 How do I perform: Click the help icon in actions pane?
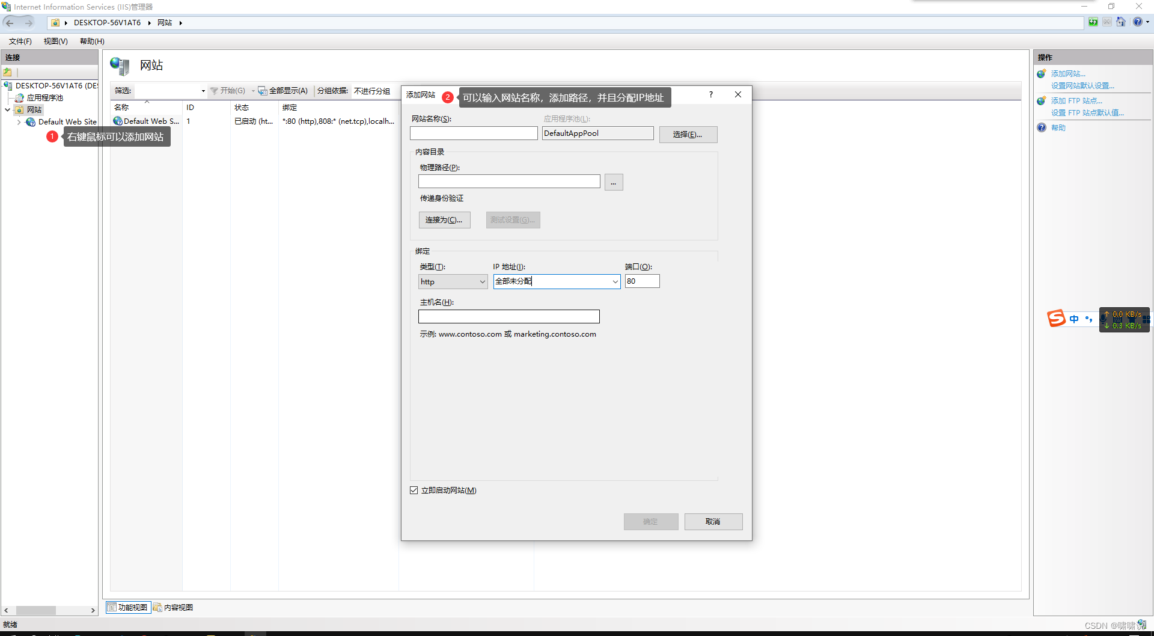click(1042, 127)
